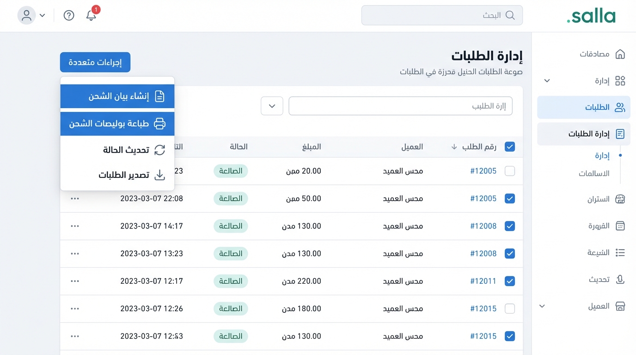Open the help question mark icon
The height and width of the screenshot is (355, 636).
tap(68, 15)
